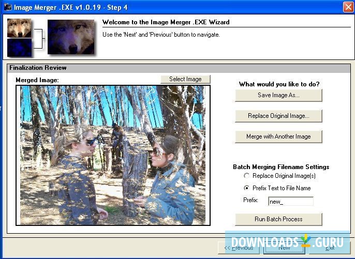This screenshot has height=259, width=355.
Task: Open the Save Image As dialog
Action: click(278, 95)
